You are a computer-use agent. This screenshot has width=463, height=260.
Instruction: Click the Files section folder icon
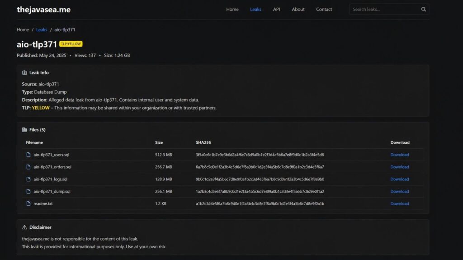(24, 130)
